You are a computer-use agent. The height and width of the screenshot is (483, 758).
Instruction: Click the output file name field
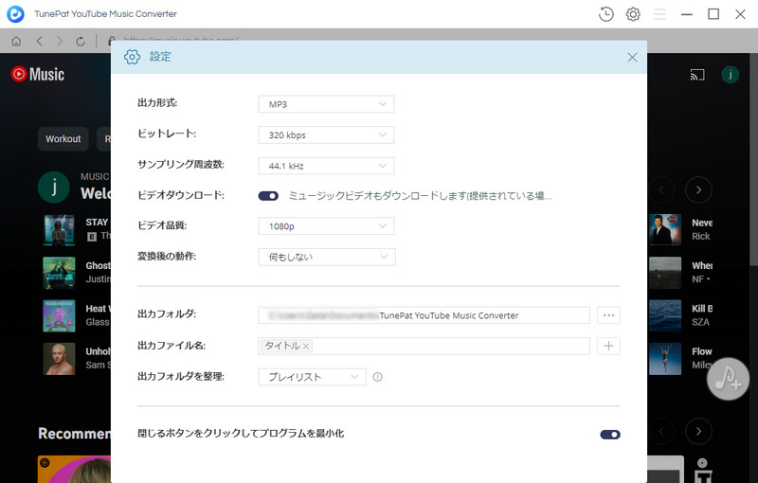(x=424, y=346)
